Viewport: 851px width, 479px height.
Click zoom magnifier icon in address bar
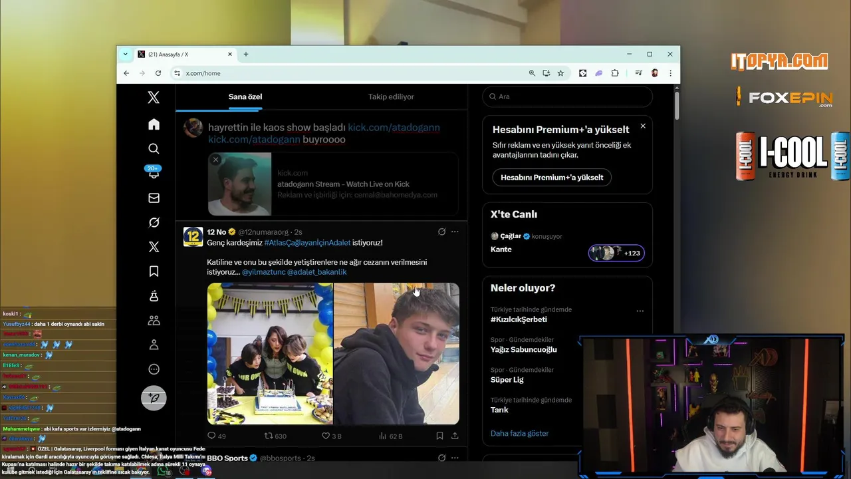532,73
